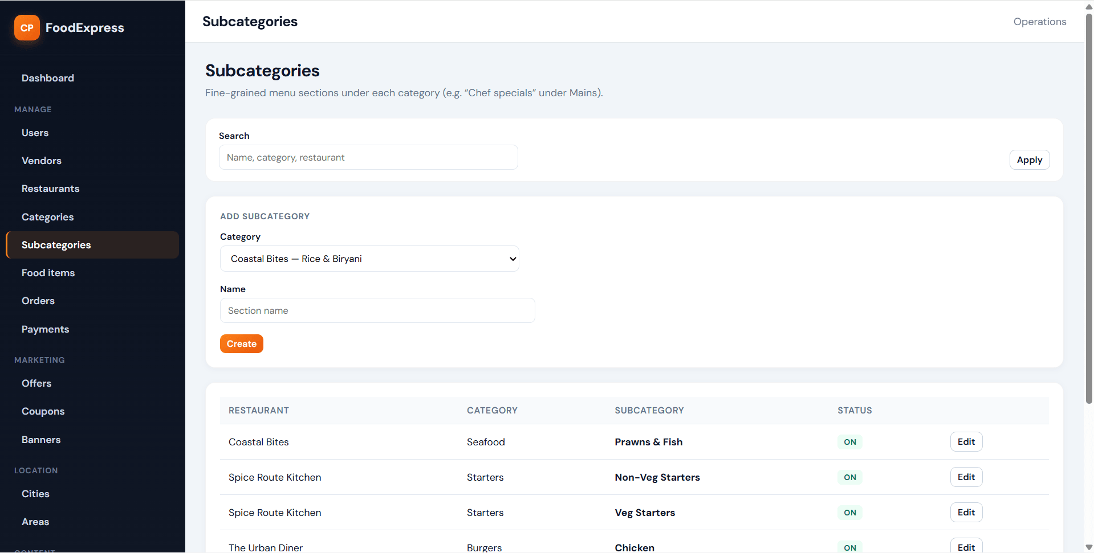Edit the Veg Starters row
Image resolution: width=1094 pixels, height=553 pixels.
click(966, 513)
